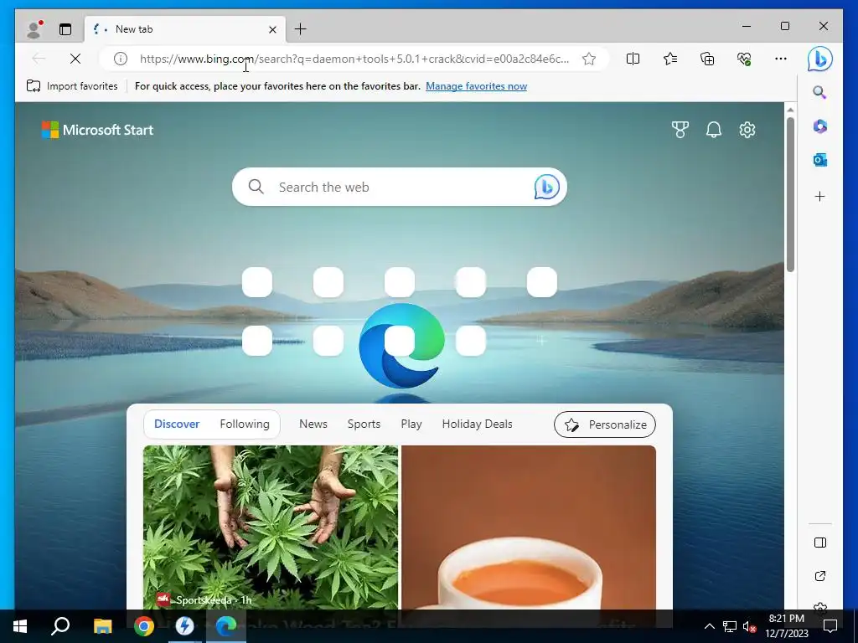Open Browser essentials heart icon
Image resolution: width=858 pixels, height=643 pixels.
pyautogui.click(x=744, y=59)
